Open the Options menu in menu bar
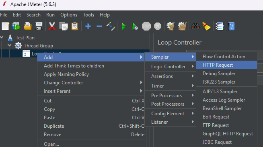Viewport: 263px width, 147px height. click(69, 15)
